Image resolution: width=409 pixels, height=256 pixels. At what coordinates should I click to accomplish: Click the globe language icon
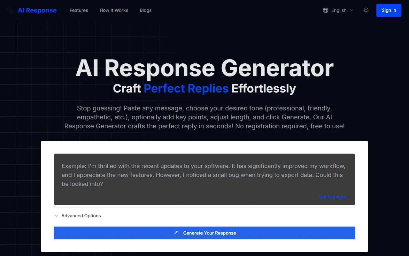(326, 10)
